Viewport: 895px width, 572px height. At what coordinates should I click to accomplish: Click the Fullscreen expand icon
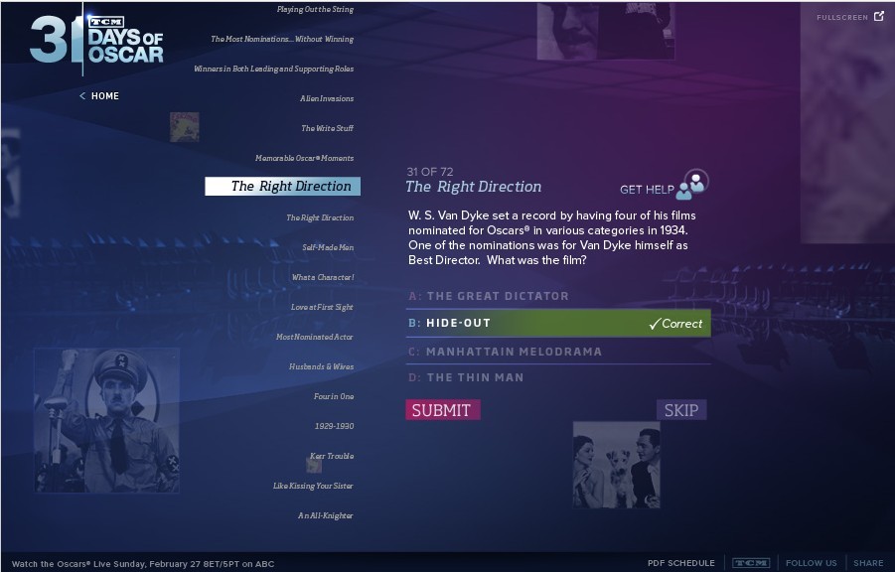[x=879, y=16]
